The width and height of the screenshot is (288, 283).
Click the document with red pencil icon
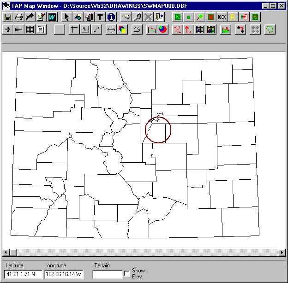coord(41,17)
